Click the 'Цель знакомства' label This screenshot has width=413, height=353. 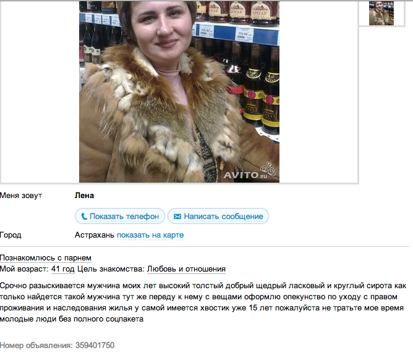111,269
